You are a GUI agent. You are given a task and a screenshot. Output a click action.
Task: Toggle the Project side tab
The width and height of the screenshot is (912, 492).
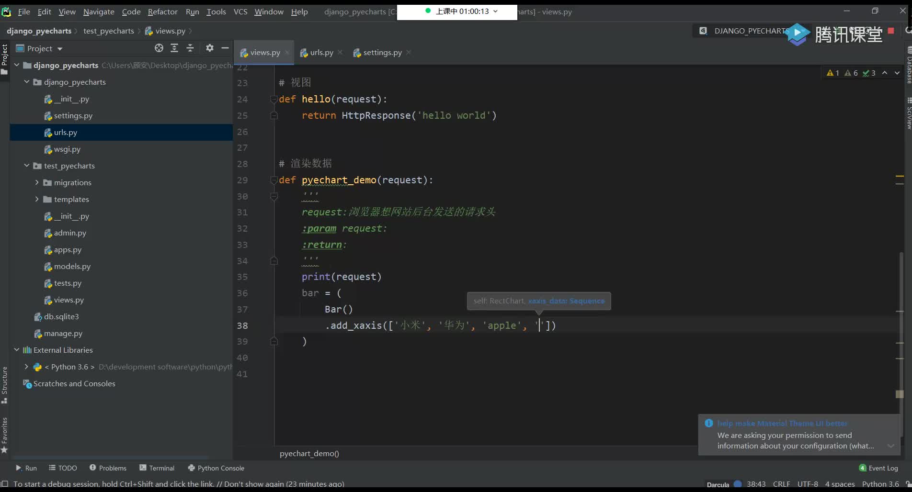(4, 59)
